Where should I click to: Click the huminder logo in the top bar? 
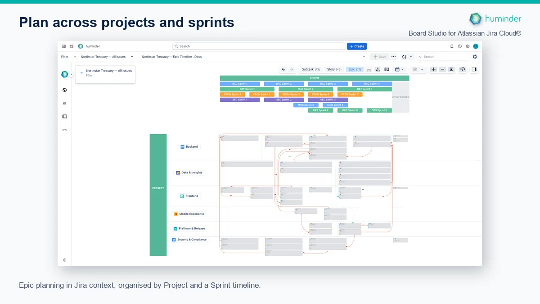coord(81,46)
